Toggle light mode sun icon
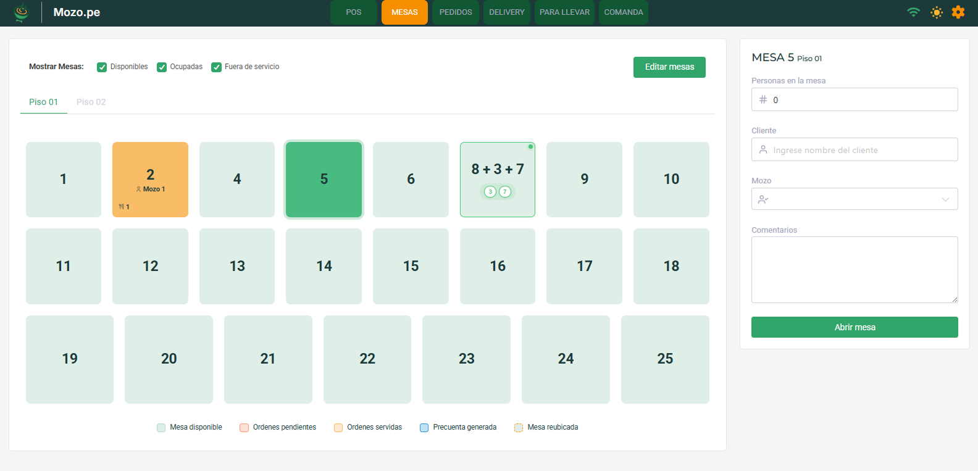Screen dimensions: 978x471 937,12
